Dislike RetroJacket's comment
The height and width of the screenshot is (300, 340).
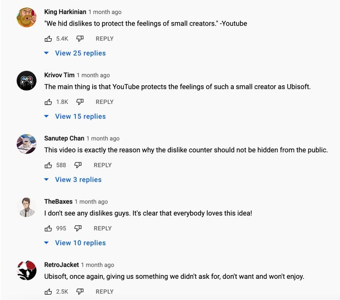pyautogui.click(x=80, y=292)
